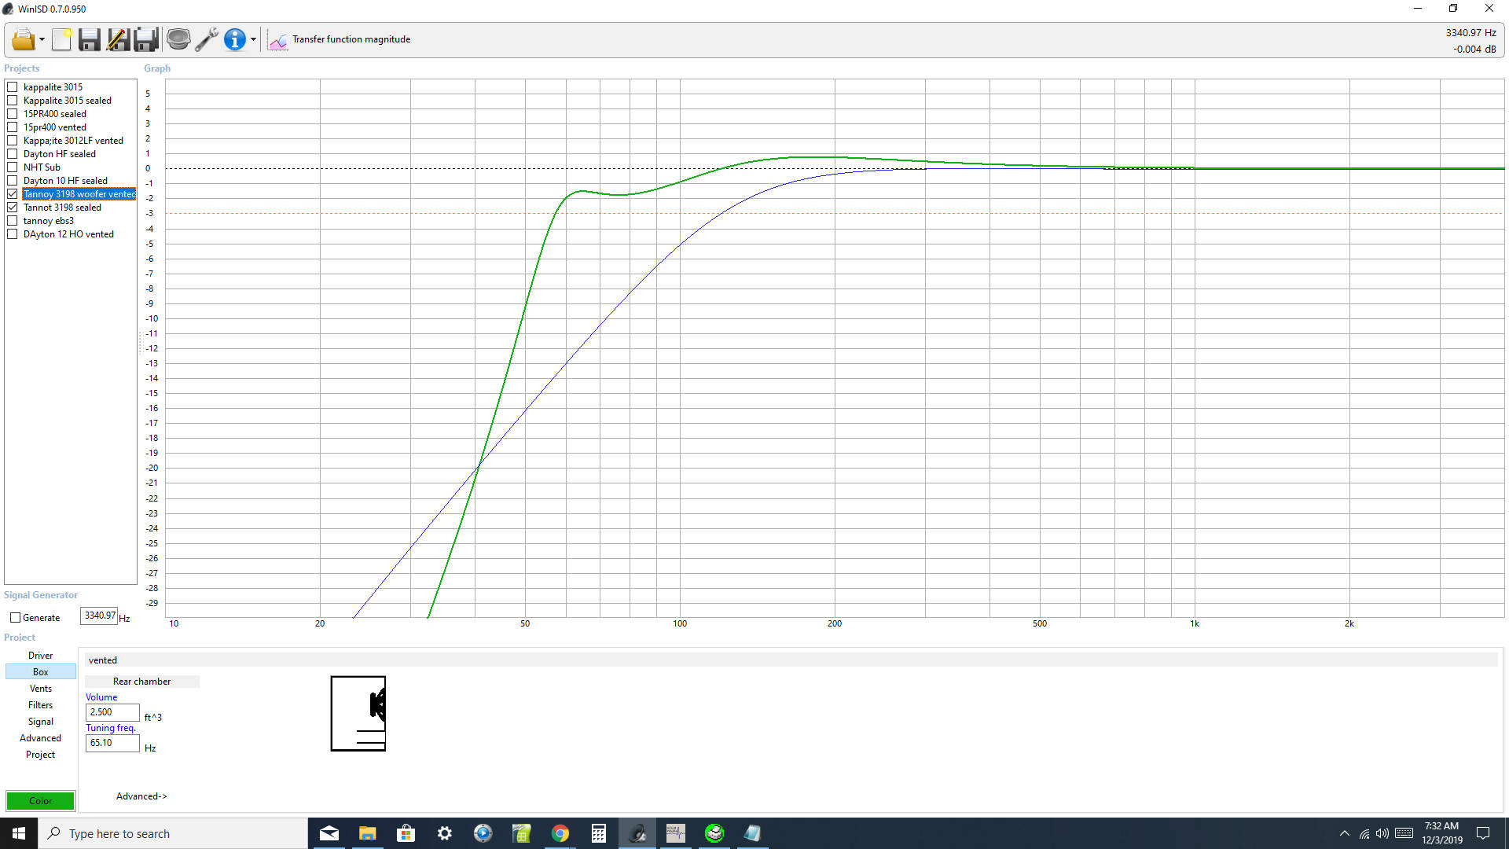Click the vented box diagram thumbnail
This screenshot has height=849, width=1509.
pos(358,714)
